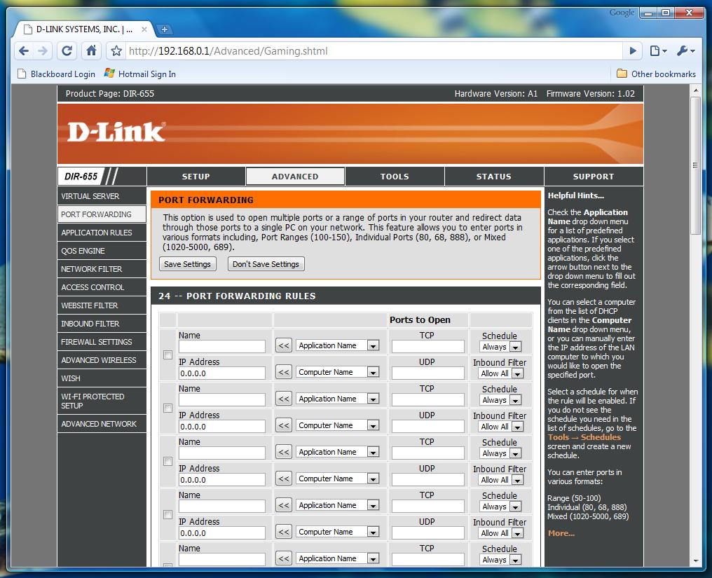Follow the Tools → Schedules link
The width and height of the screenshot is (712, 578).
click(584, 437)
